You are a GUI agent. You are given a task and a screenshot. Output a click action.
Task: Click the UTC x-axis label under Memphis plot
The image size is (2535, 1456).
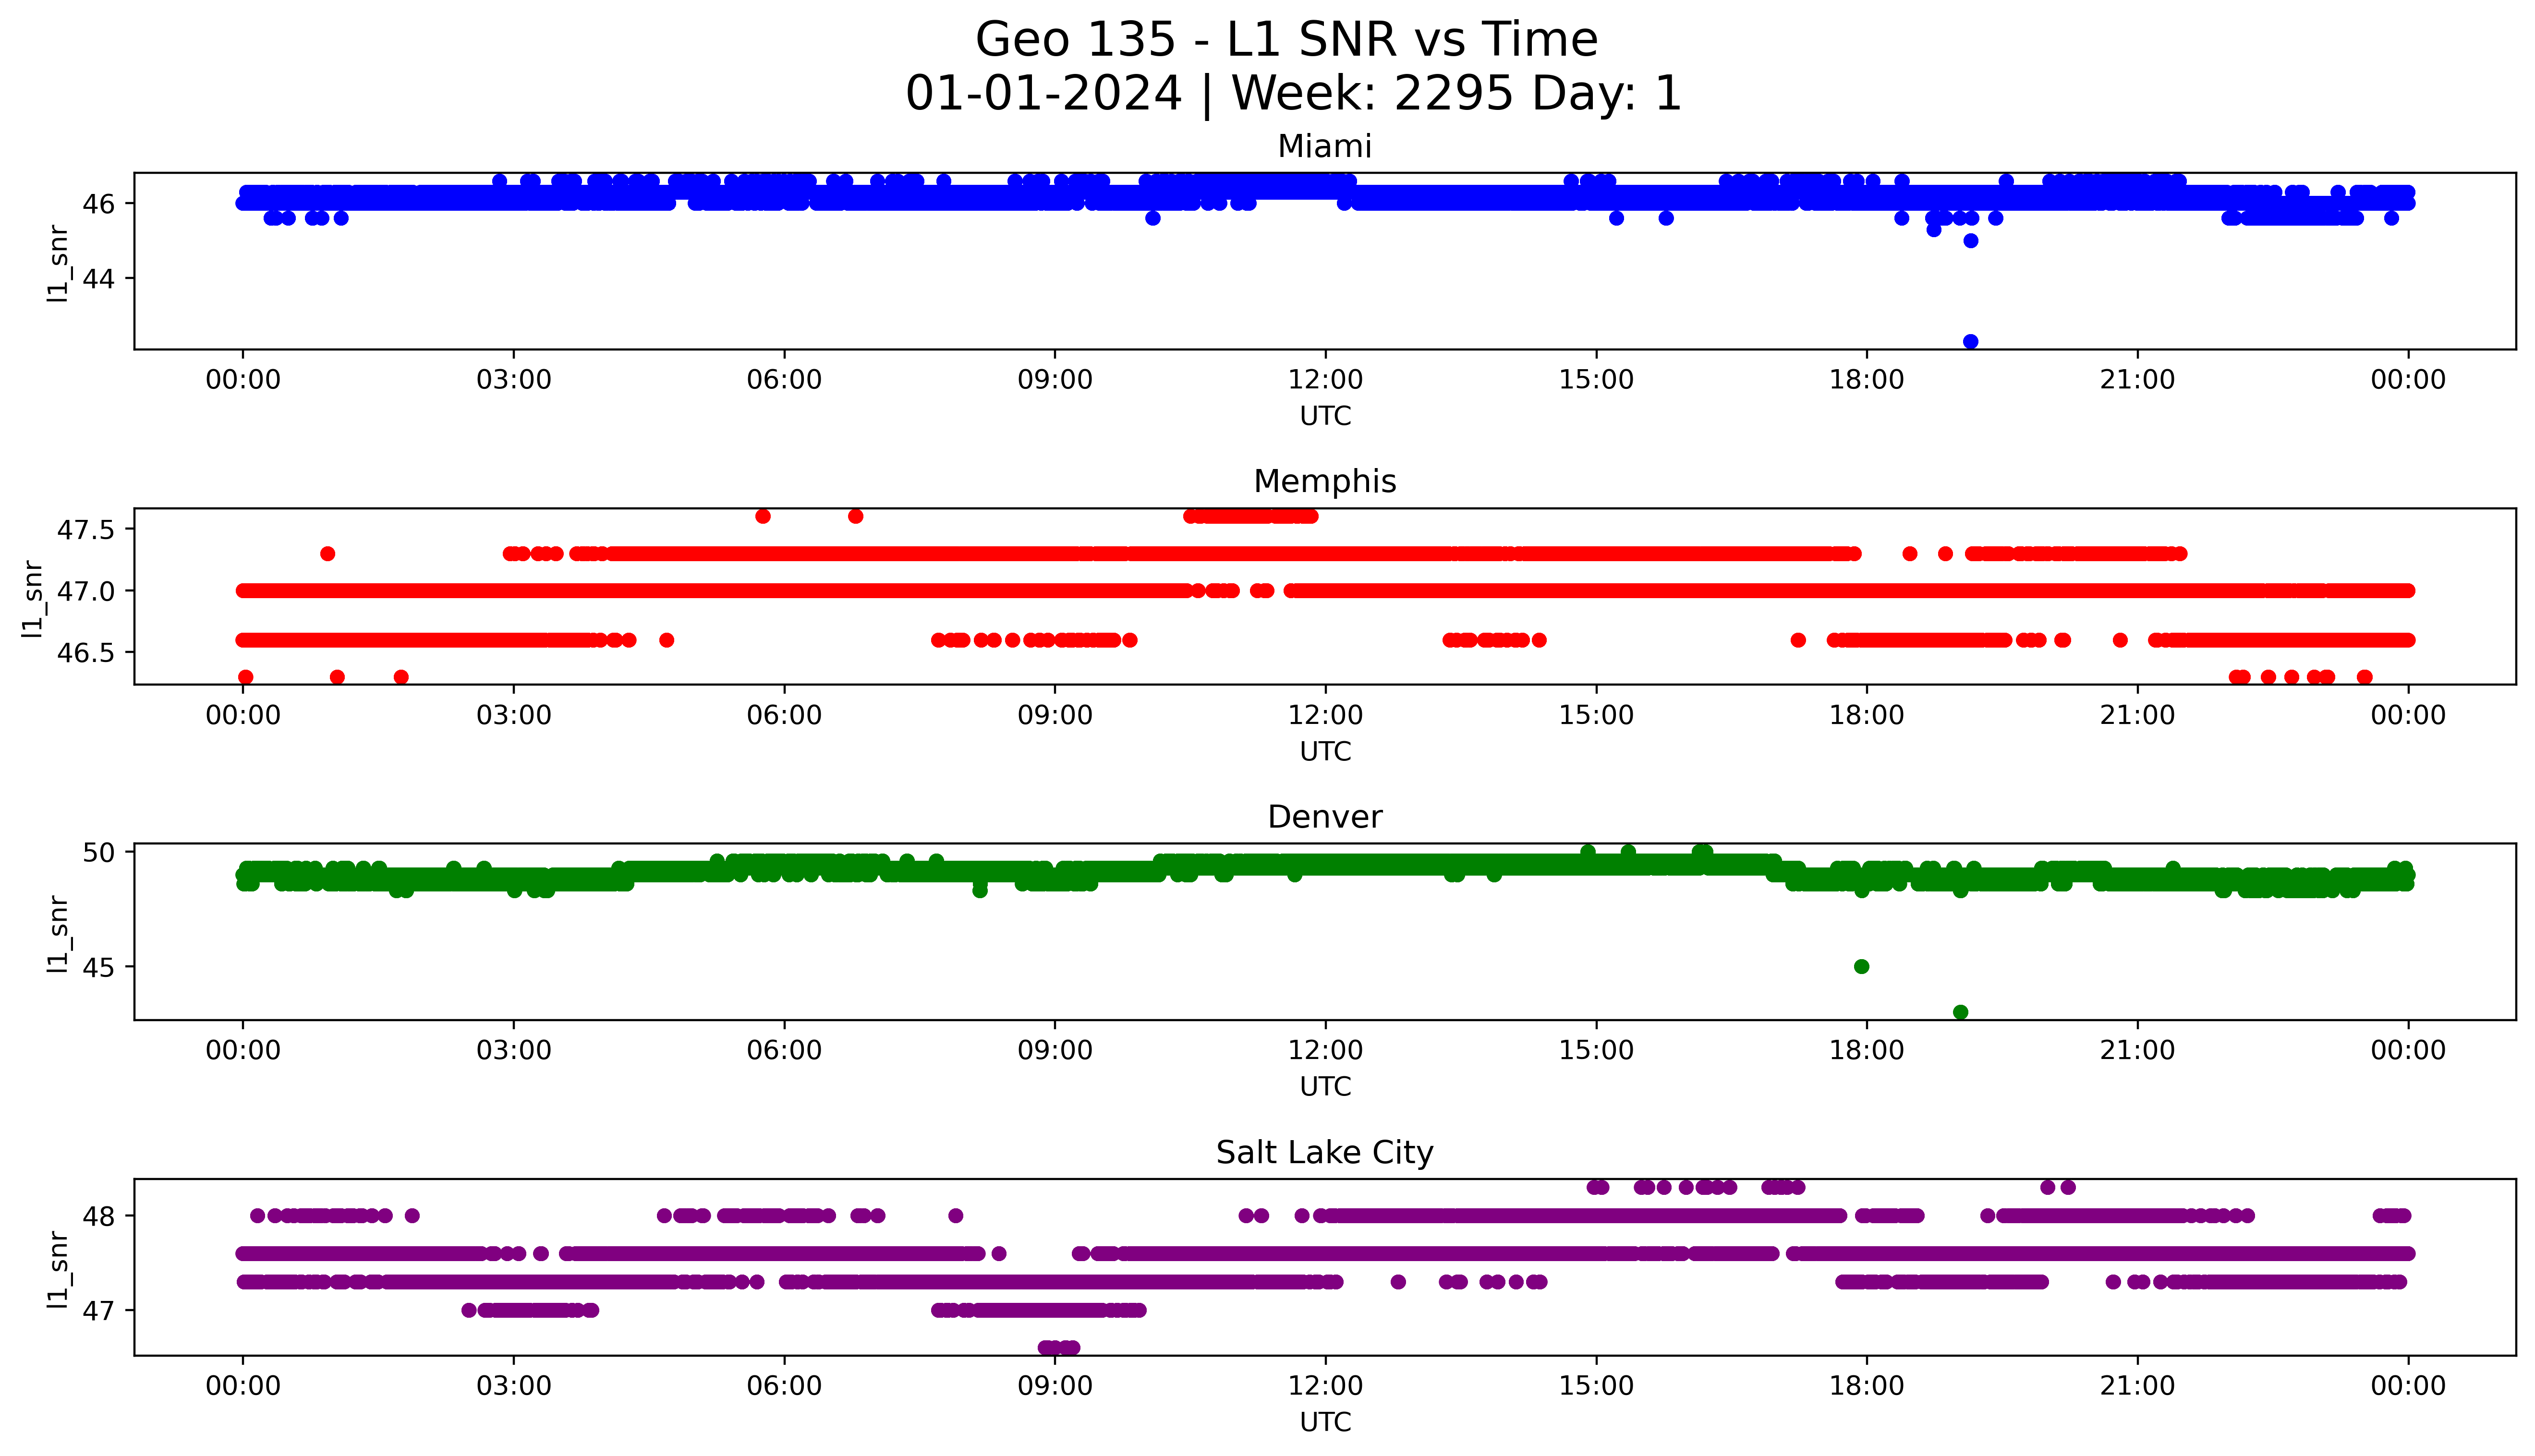1325,751
